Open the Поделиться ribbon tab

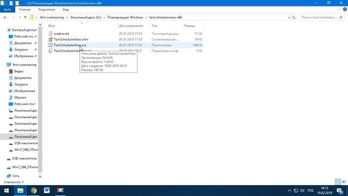(x=47, y=10)
